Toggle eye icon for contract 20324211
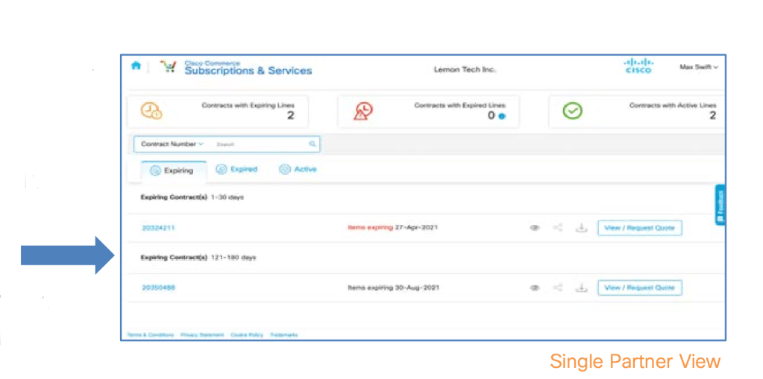Image resolution: width=763 pixels, height=379 pixels. [x=535, y=228]
